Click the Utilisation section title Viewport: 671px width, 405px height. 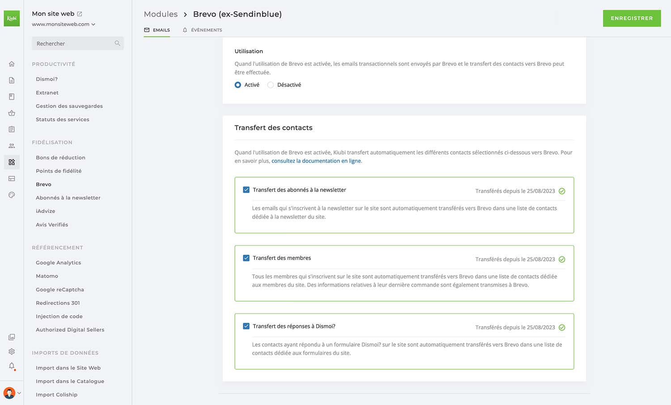point(249,51)
